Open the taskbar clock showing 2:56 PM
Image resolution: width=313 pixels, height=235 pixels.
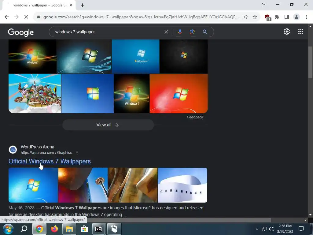[x=285, y=229]
